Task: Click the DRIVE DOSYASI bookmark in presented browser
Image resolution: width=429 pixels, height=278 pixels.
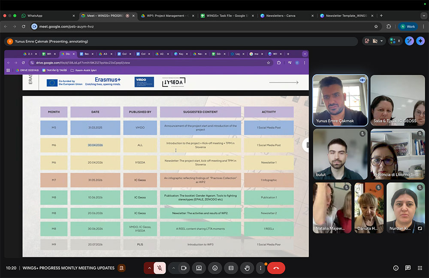Action: (27, 70)
